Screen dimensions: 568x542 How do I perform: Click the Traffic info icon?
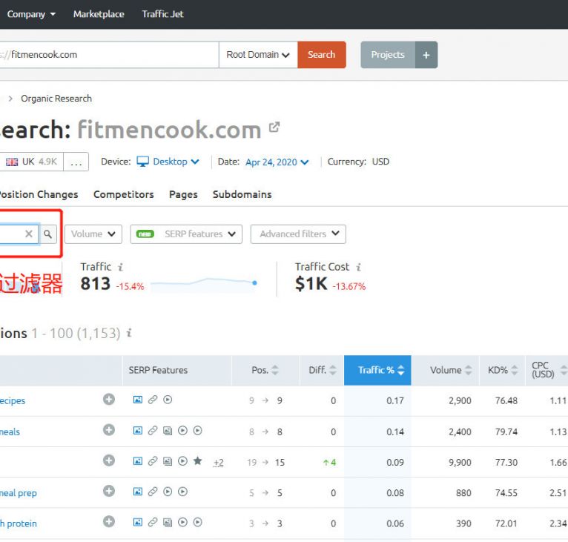pyautogui.click(x=121, y=267)
